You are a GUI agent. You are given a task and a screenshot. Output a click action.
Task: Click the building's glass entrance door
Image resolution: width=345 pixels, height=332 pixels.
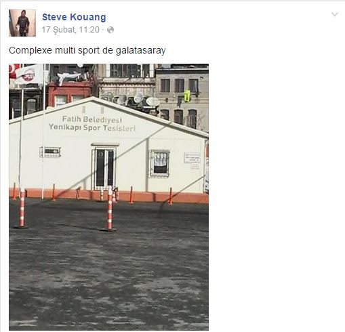pyautogui.click(x=104, y=169)
